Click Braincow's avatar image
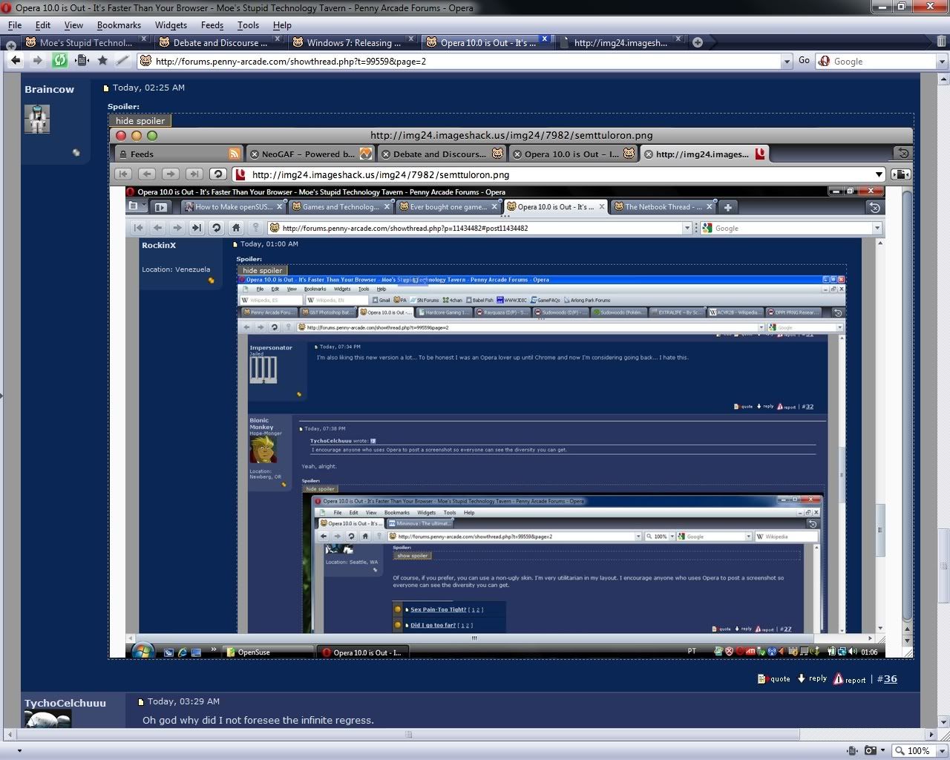The height and width of the screenshot is (760, 950). [37, 119]
